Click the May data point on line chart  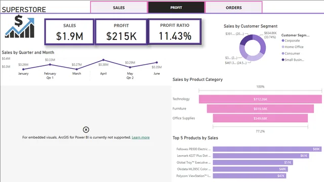coord(130,67)
